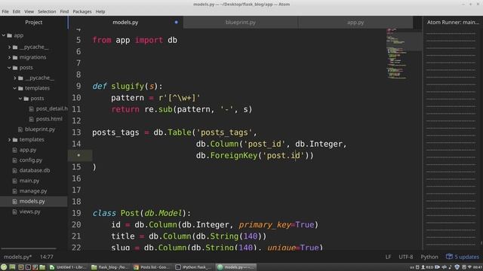The image size is (483, 271).
Task: Collapse the posts folder under app
Action: click(9, 68)
